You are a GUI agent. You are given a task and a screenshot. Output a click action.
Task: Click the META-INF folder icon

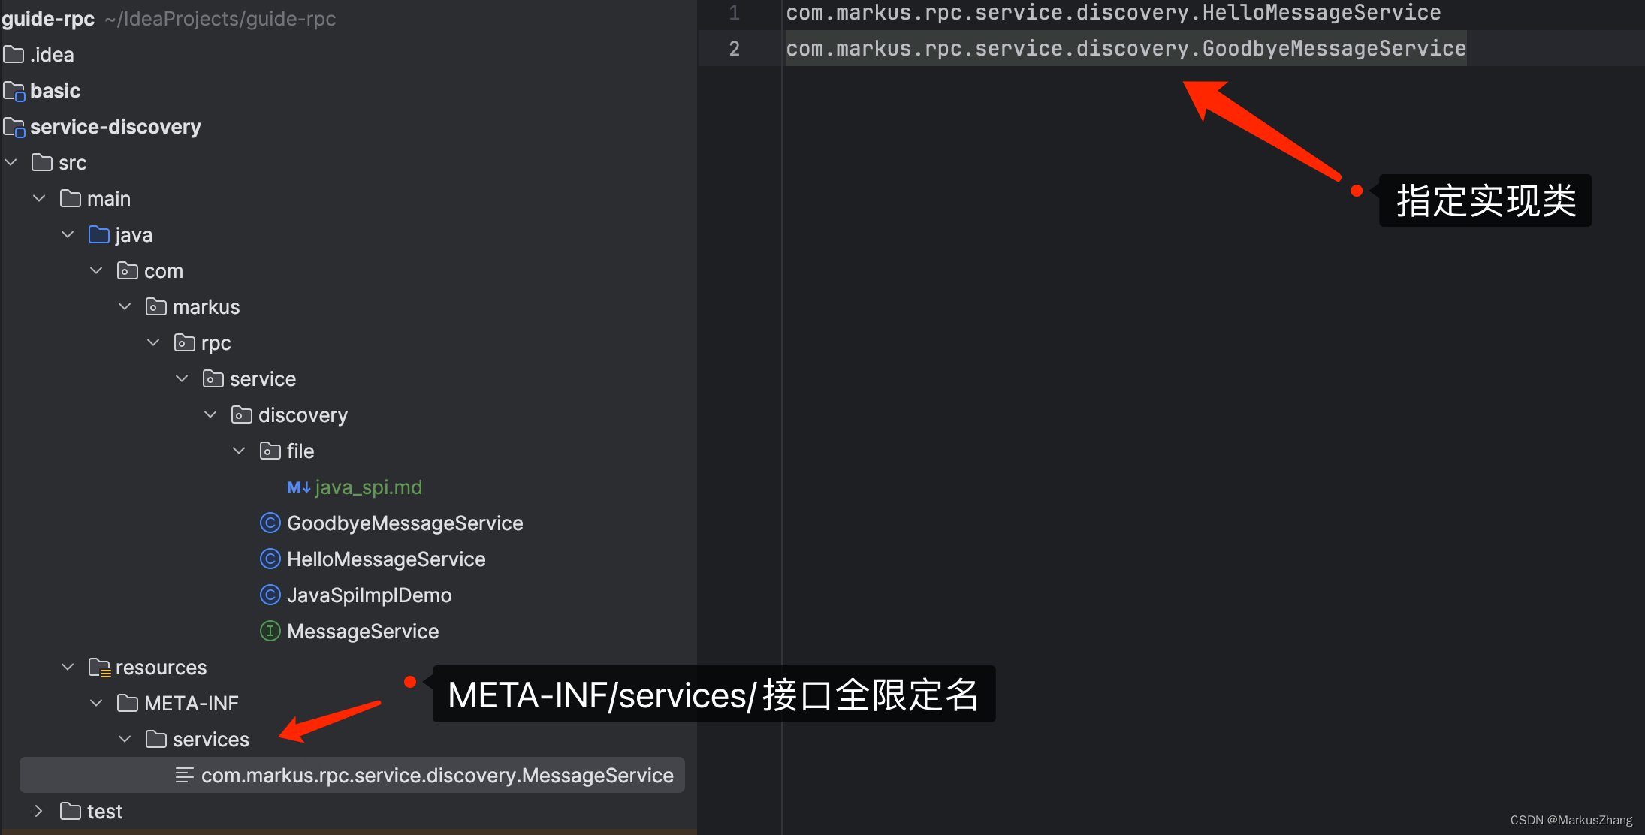pyautogui.click(x=128, y=703)
